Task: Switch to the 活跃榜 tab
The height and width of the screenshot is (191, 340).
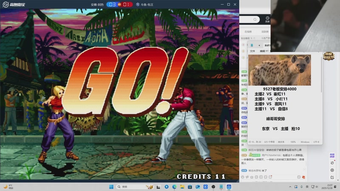Action: pos(265,31)
